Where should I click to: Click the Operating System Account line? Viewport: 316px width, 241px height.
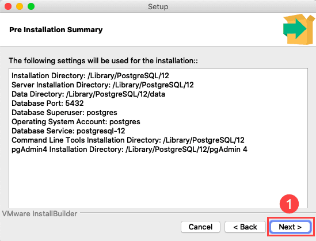pos(76,122)
